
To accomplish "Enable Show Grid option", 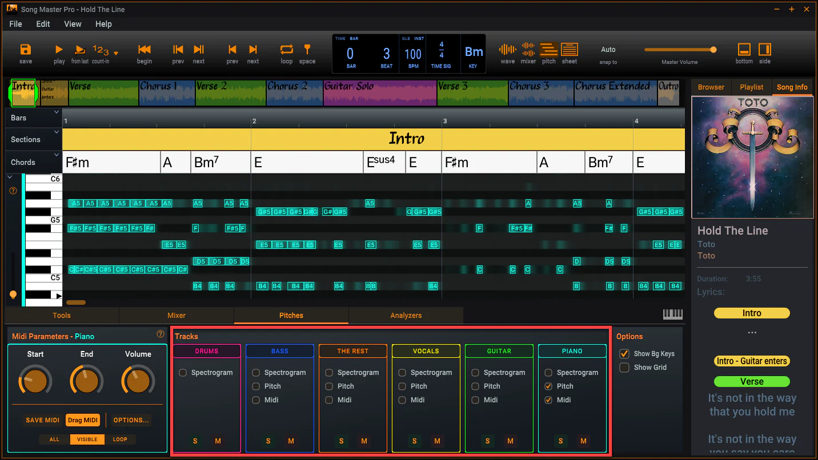I will [x=624, y=368].
